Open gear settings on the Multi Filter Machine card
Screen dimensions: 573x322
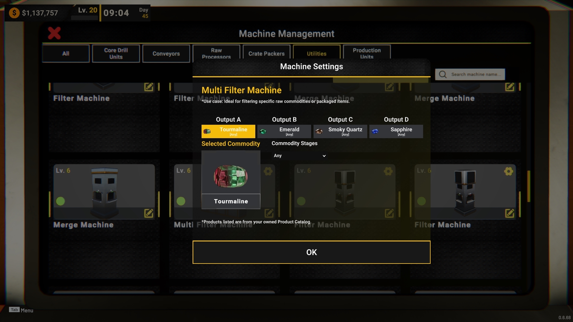coord(268,171)
